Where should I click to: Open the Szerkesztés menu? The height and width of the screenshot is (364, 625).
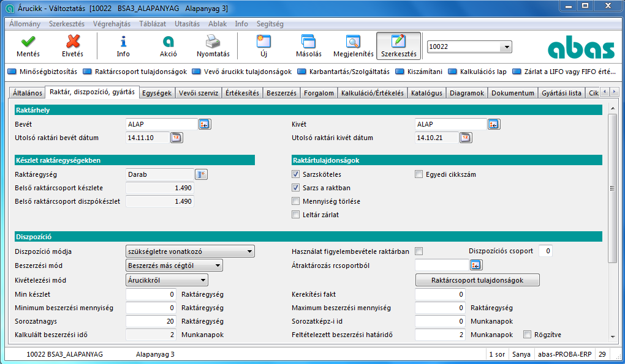(x=67, y=24)
